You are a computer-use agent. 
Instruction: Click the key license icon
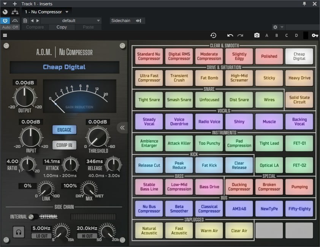click(x=315, y=35)
